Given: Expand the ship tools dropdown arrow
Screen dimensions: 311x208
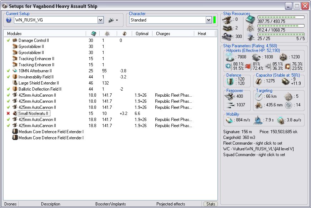Looking at the screenshot, I should 117,20.
